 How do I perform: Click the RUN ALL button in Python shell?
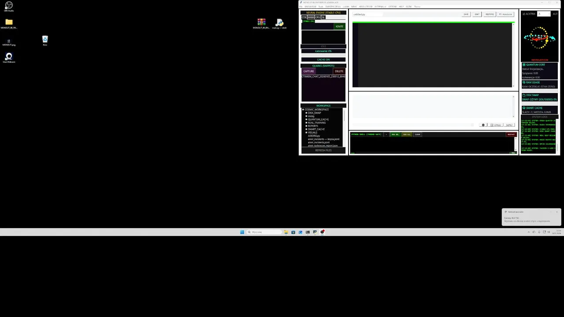407,134
